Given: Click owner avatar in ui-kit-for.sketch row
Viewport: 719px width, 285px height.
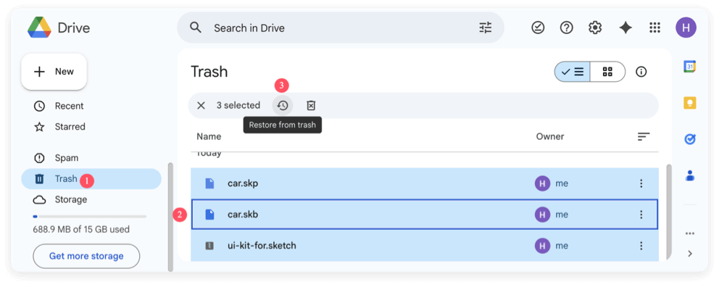Looking at the screenshot, I should coord(542,246).
